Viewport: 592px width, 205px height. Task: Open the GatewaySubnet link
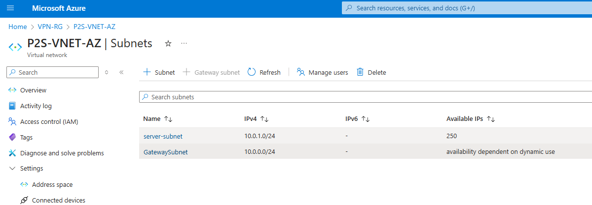[x=166, y=152]
